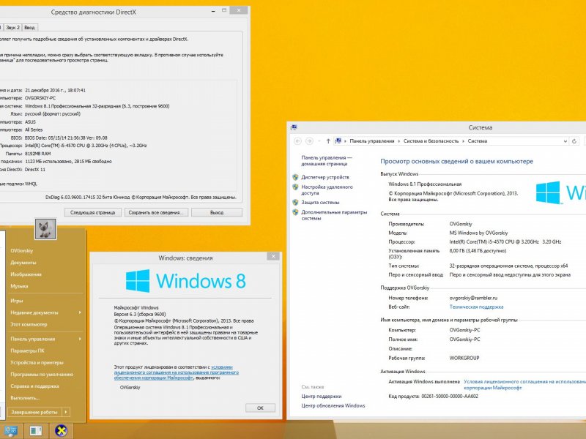
Task: Click the DirectX yellow X taskbar icon
Action: pyautogui.click(x=61, y=431)
